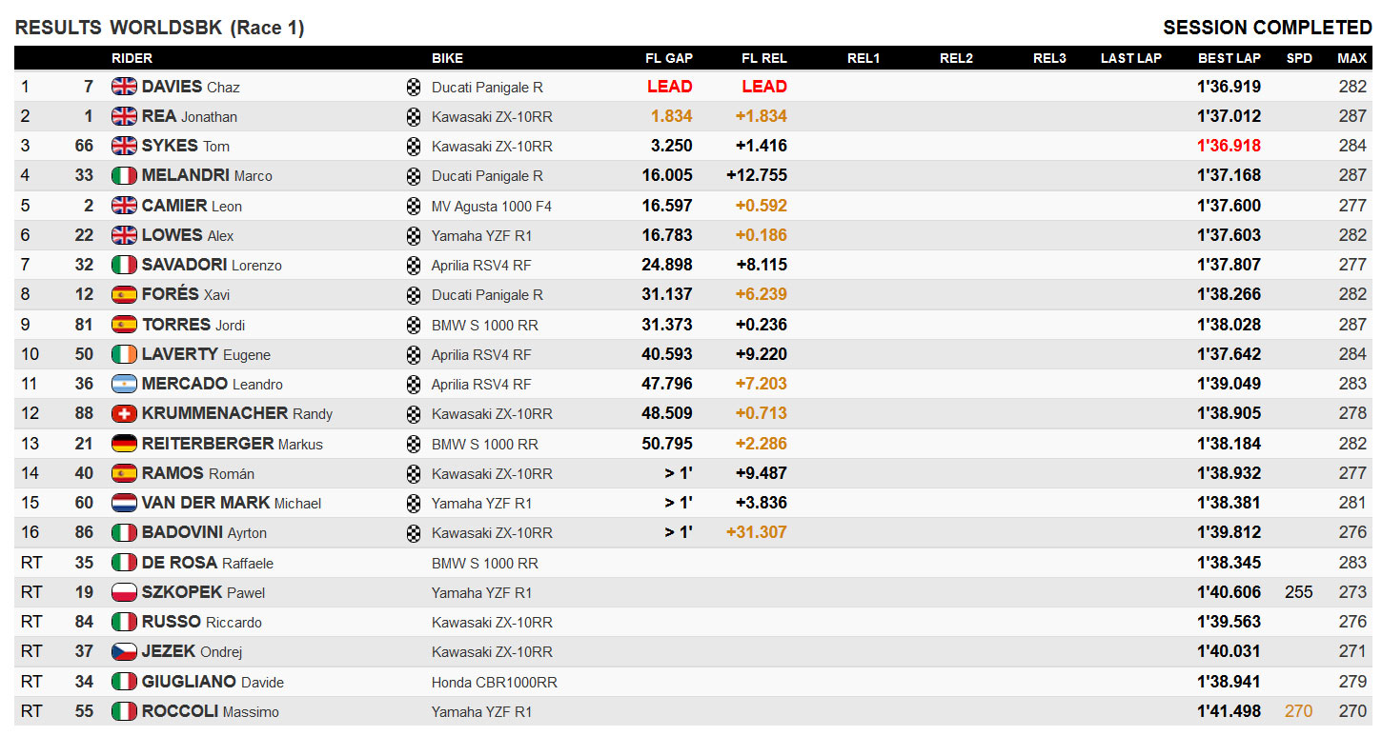Click the MAX column header
The height and width of the screenshot is (756, 1382).
point(1352,58)
